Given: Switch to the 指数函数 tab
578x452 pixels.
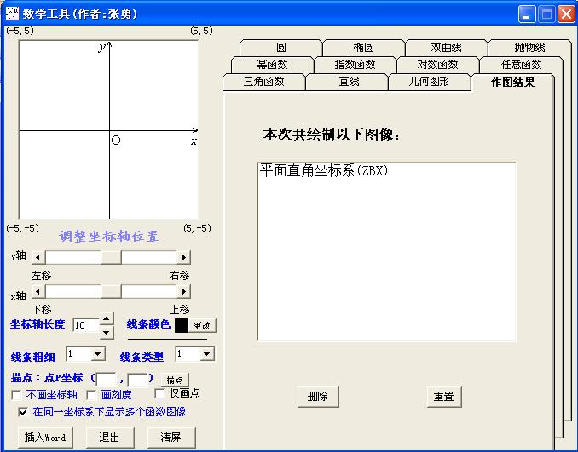Looking at the screenshot, I should 355,65.
